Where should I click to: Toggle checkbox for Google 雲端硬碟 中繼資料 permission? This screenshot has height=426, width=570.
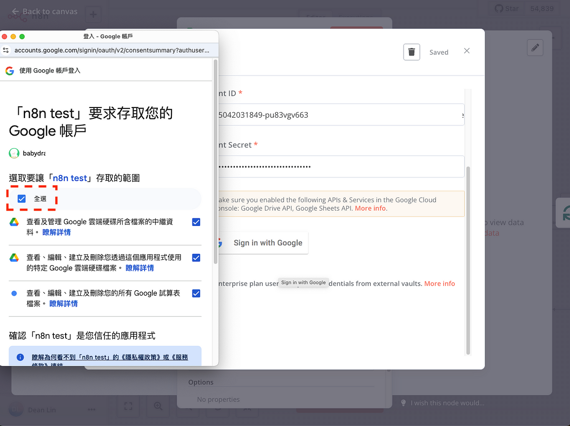[196, 222]
